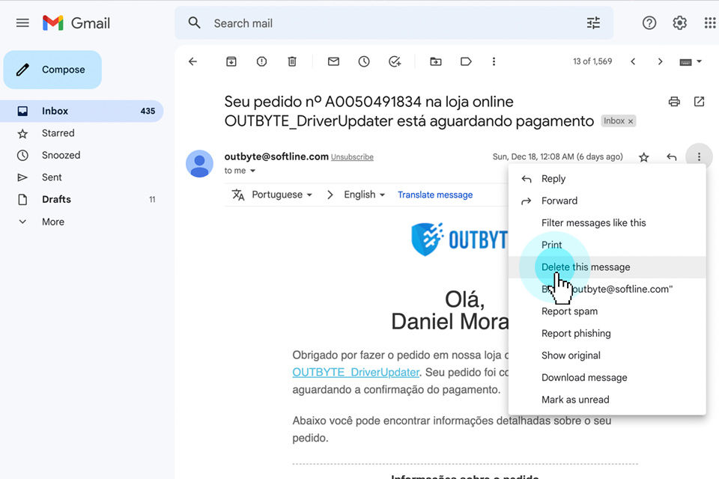Choose Print in the context menu

[x=607, y=245]
